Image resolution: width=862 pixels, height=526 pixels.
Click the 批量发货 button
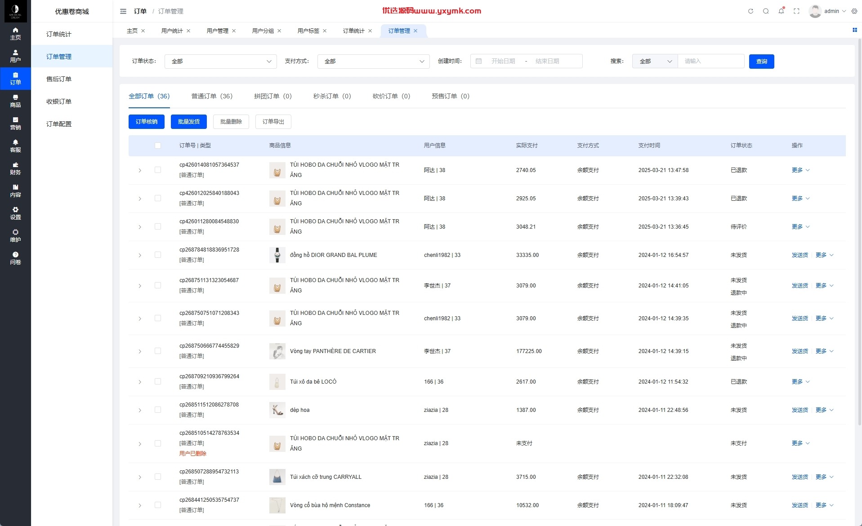coord(189,122)
